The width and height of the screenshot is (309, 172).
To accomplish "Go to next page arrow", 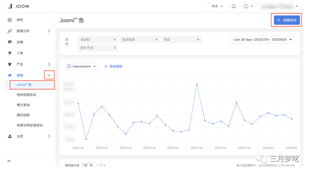I will (104, 165).
